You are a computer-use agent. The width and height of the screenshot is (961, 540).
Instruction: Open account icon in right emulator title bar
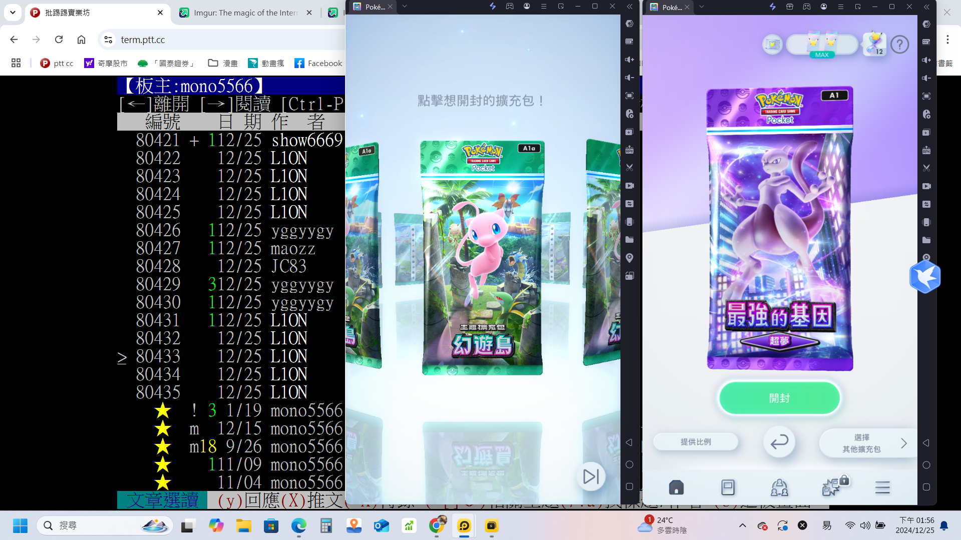pyautogui.click(x=824, y=7)
